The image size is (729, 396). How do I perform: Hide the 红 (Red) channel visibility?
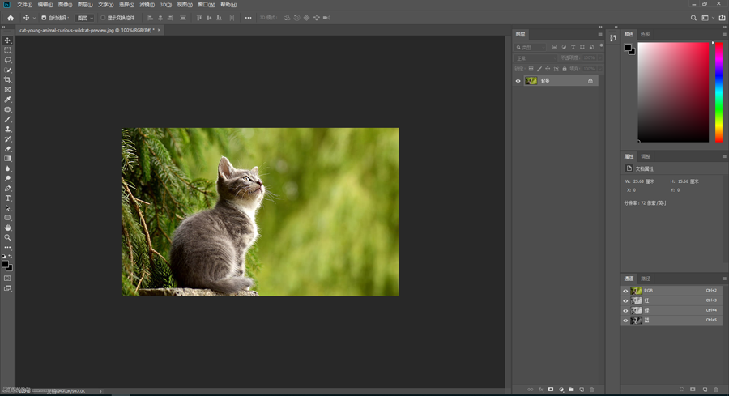(625, 300)
